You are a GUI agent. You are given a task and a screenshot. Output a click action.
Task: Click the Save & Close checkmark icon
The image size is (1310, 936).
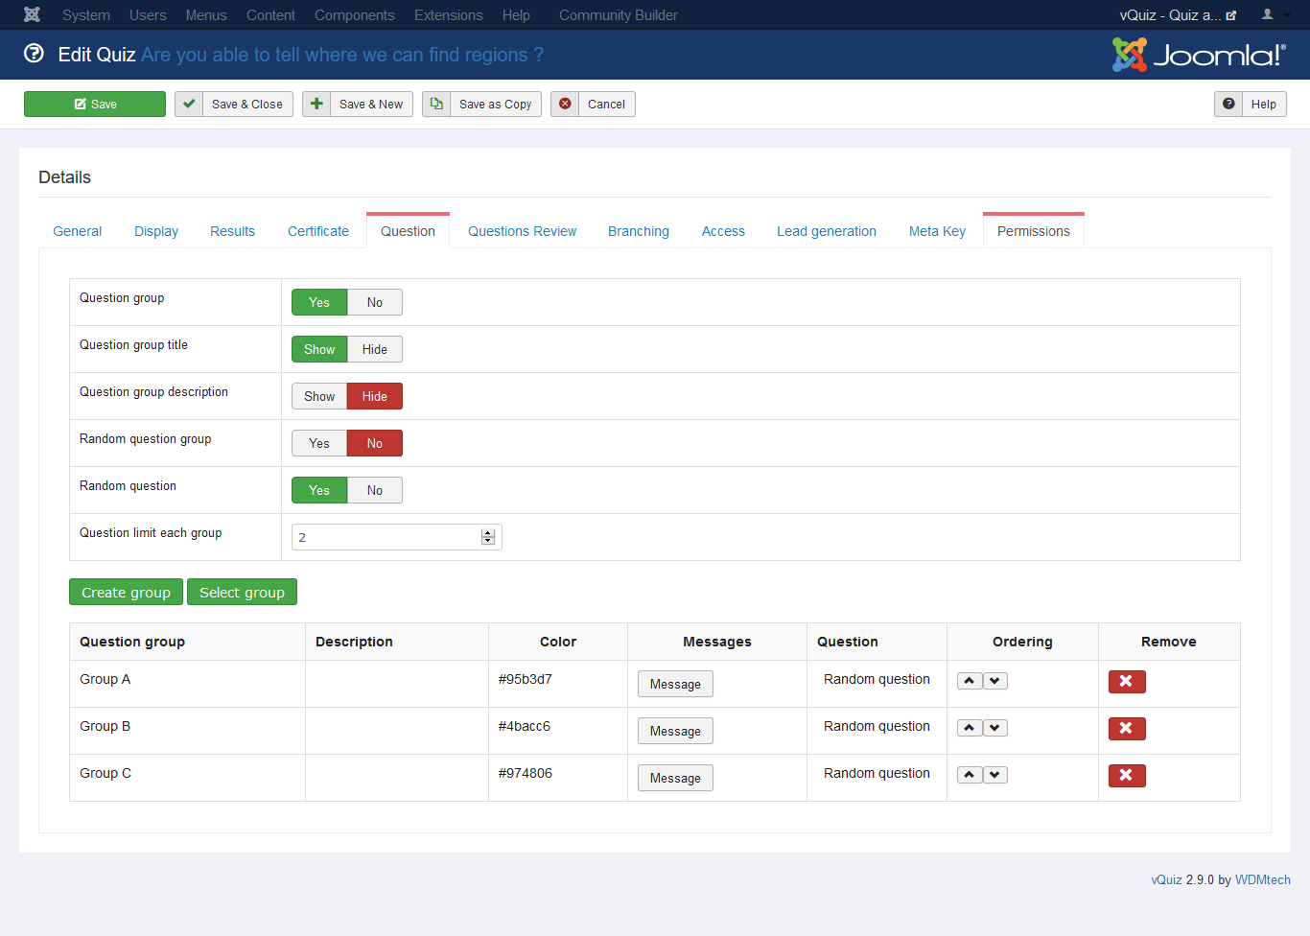(189, 105)
